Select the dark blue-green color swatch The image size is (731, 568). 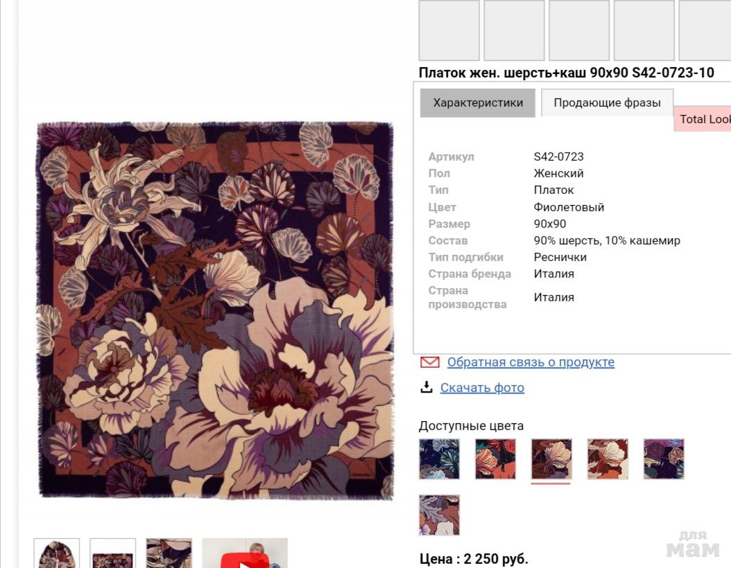[439, 459]
